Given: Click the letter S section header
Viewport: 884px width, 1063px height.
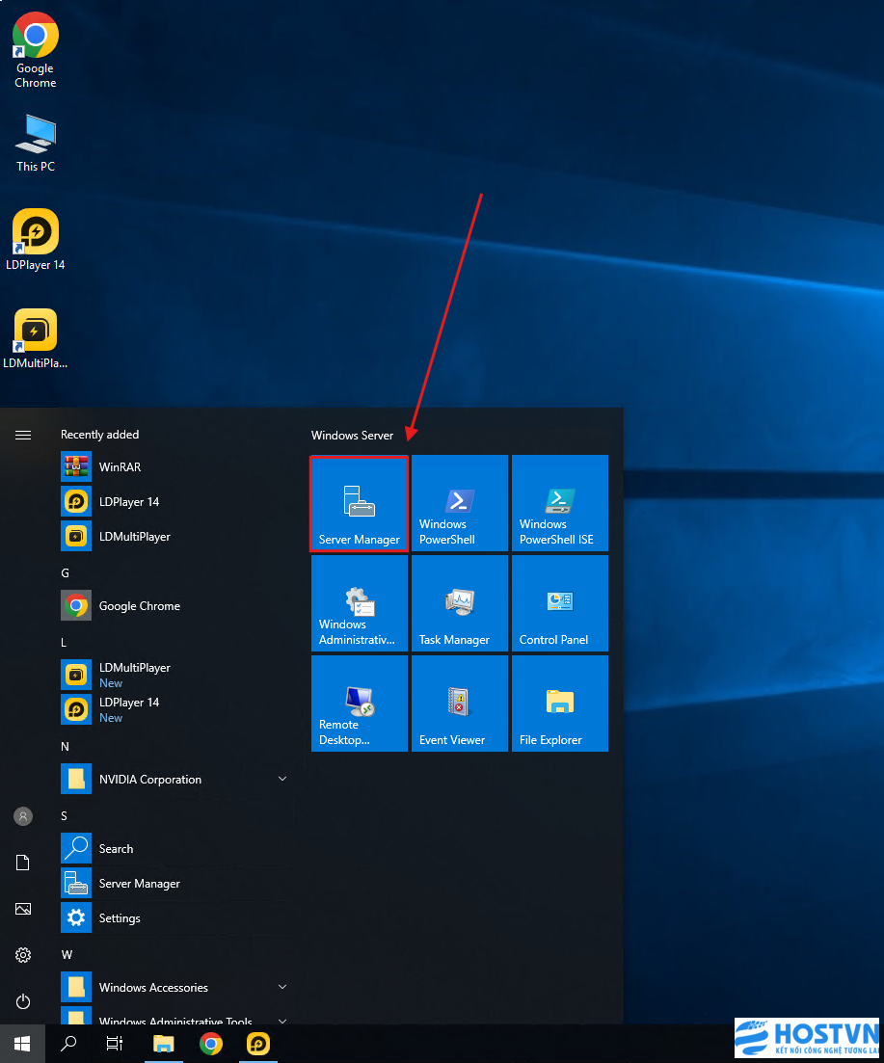Looking at the screenshot, I should click(x=64, y=815).
